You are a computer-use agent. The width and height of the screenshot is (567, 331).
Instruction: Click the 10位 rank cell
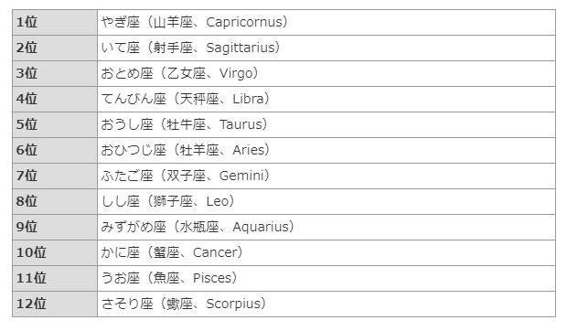coord(55,253)
